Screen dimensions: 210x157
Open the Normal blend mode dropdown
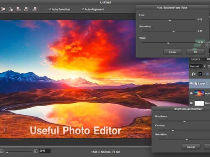point(198,66)
